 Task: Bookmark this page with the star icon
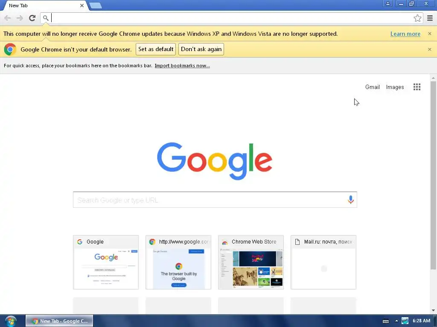tap(417, 18)
